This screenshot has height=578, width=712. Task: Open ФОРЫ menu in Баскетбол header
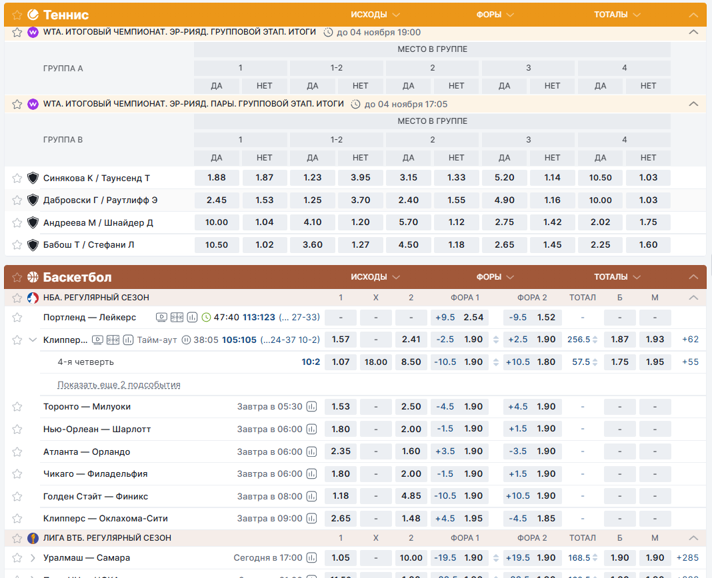point(495,277)
